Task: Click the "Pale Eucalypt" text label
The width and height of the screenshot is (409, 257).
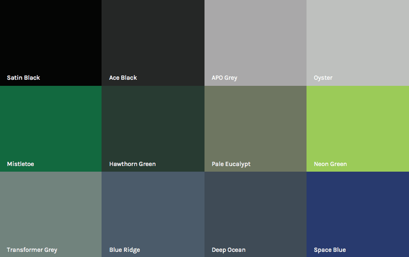Action: coord(231,164)
